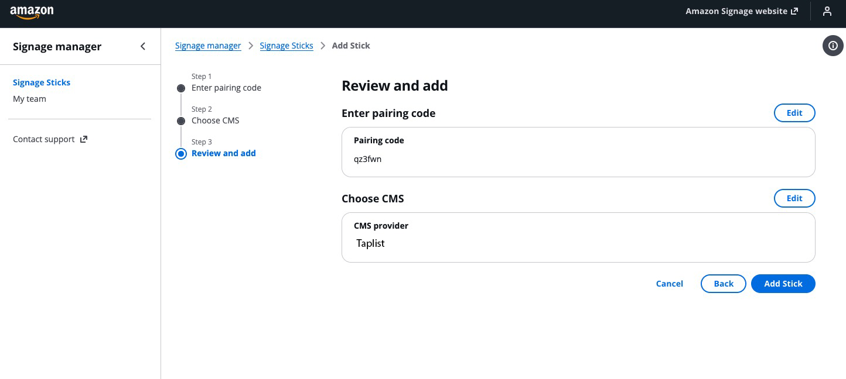The image size is (846, 379).
Task: Go to Signage Sticks breadcrumb
Action: 286,46
